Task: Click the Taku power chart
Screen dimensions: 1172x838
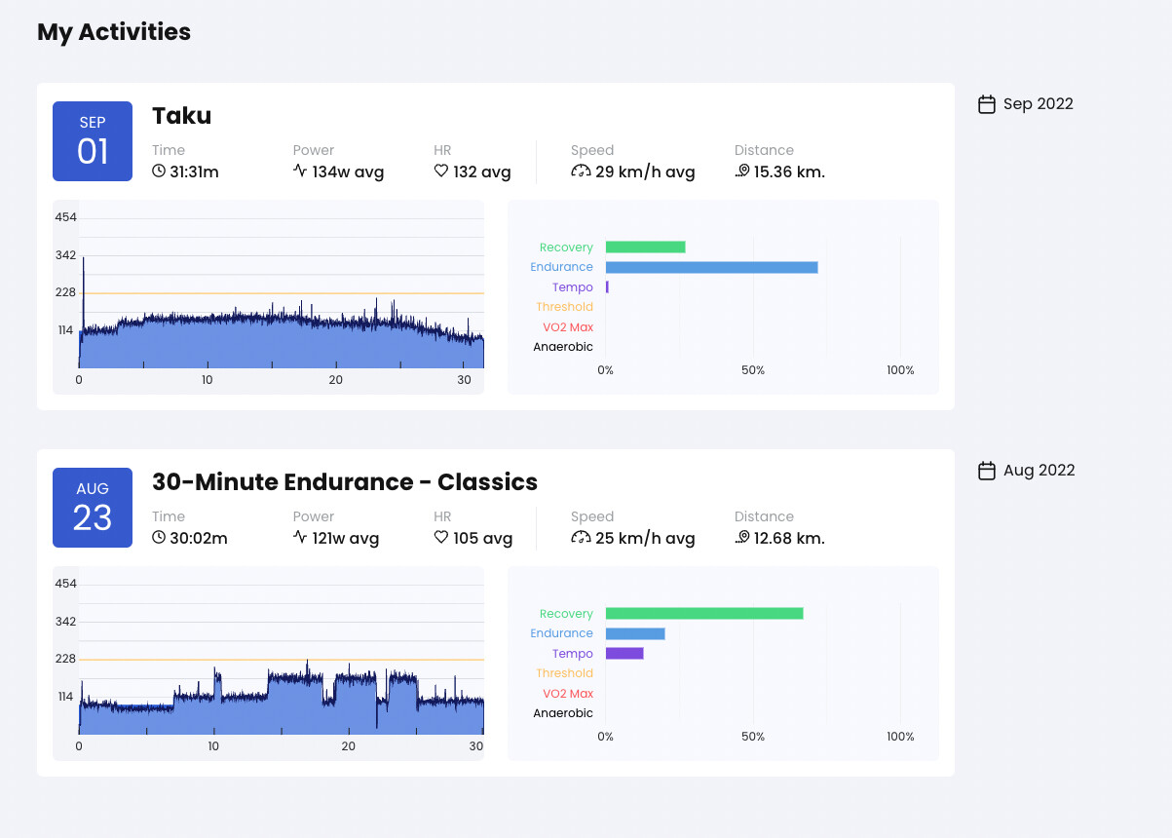Action: click(x=268, y=297)
